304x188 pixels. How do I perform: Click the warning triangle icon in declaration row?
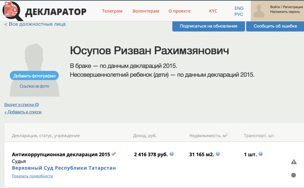[x=293, y=162]
